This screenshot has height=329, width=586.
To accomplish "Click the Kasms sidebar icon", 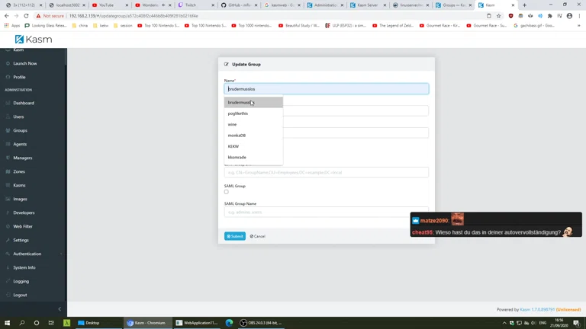I will (x=8, y=185).
